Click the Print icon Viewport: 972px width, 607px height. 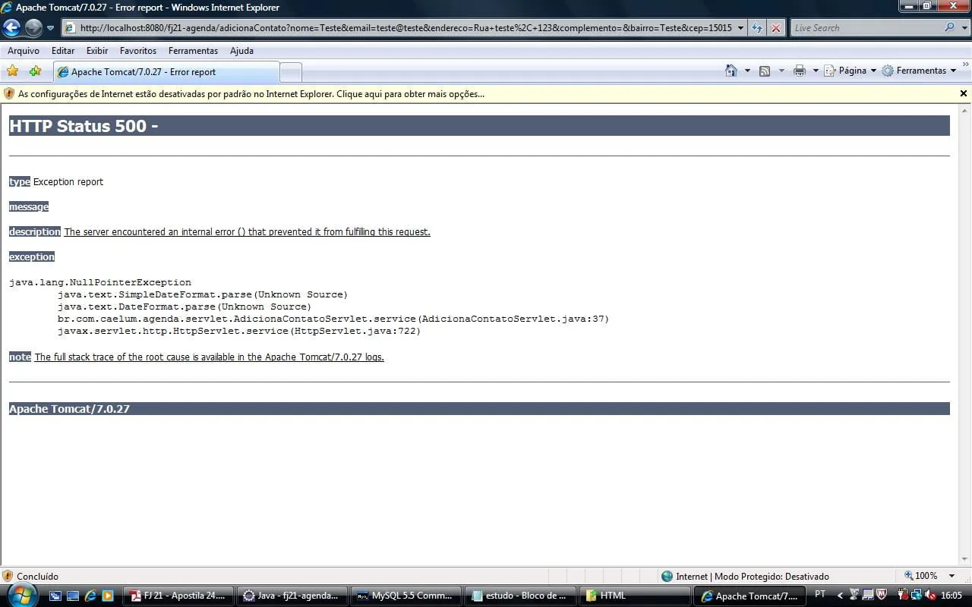[800, 71]
